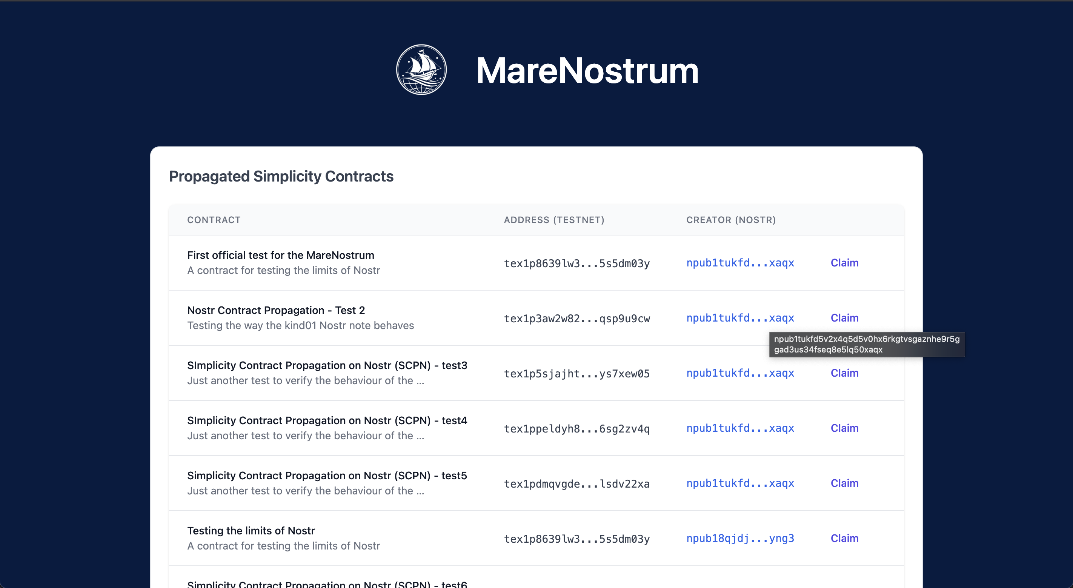
Task: Open creator npub link for test3 row
Action: click(x=740, y=373)
